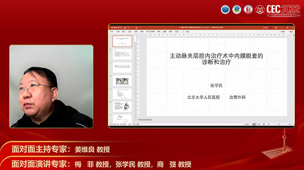Image resolution: width=304 pixels, height=170 pixels.
Task: Start slideshow from beginning via quick access icon
Action: [x=137, y=28]
